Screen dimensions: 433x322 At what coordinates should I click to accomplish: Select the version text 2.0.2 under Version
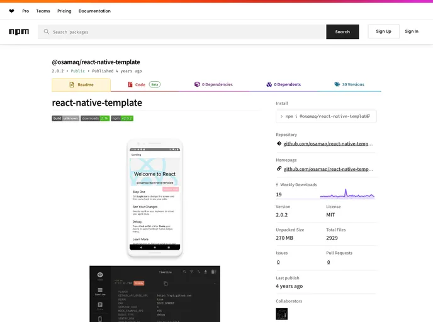282,215
